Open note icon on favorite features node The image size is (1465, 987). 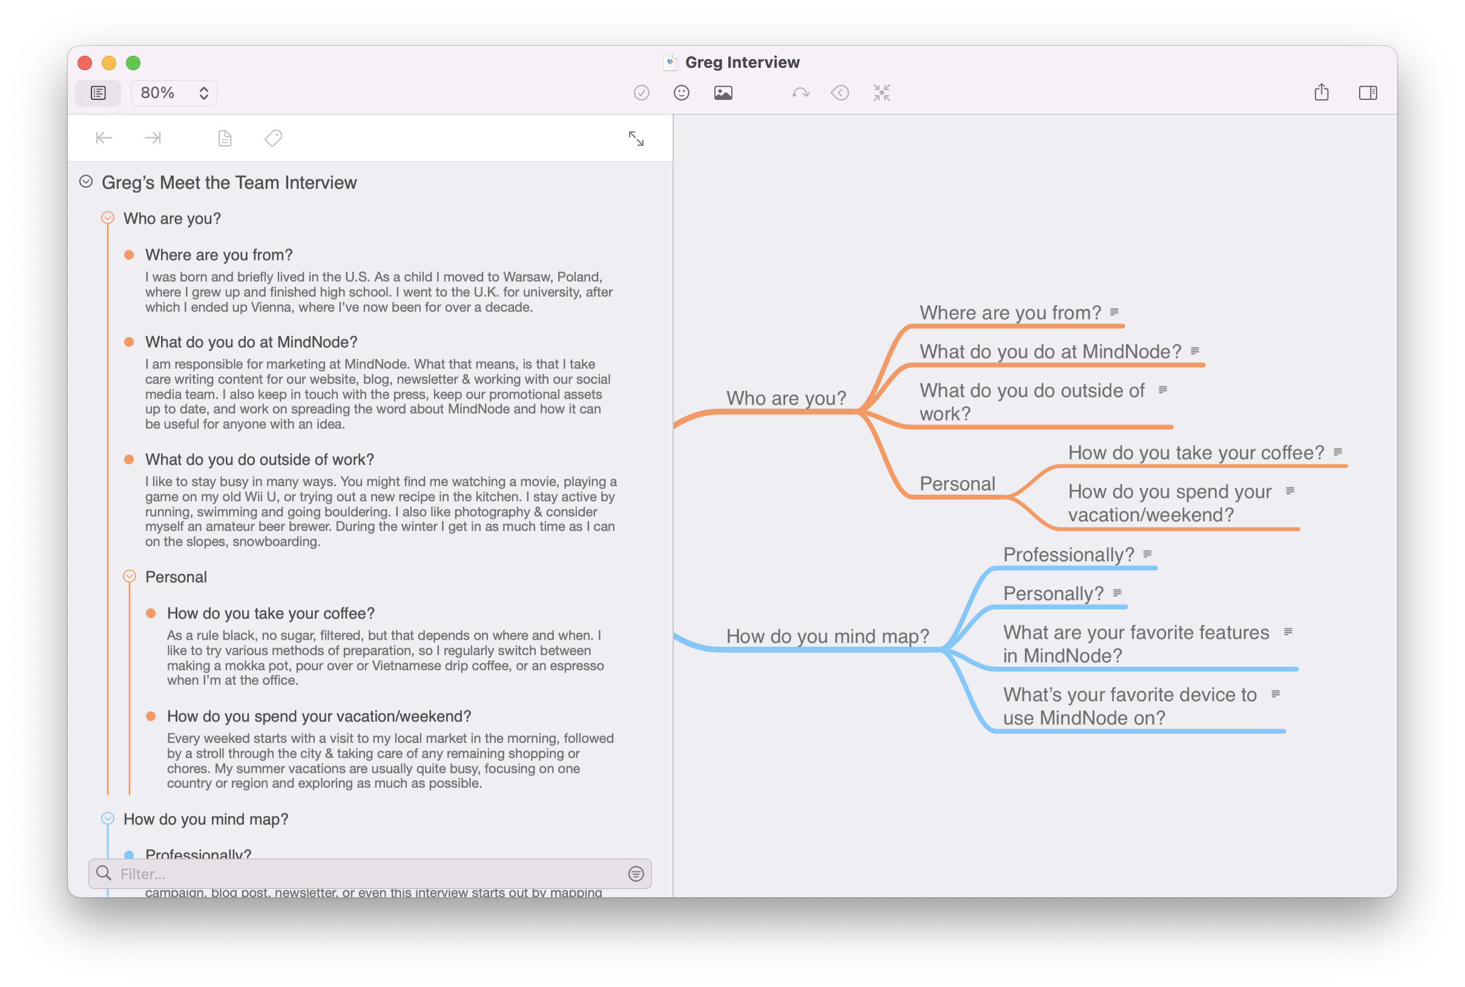[x=1288, y=632]
